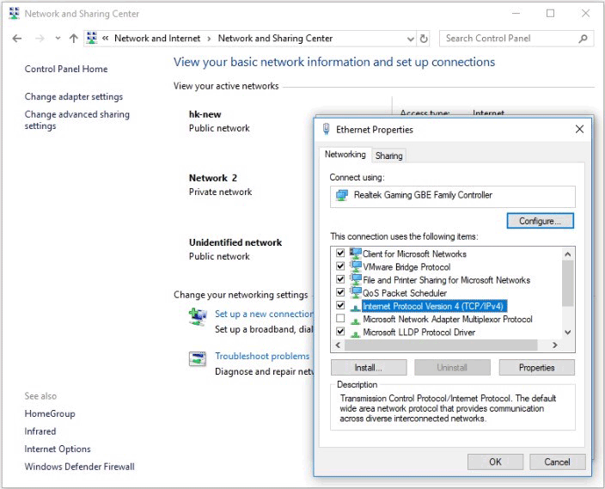This screenshot has width=605, height=489.
Task: Click the list's scroll down arrow
Action: 567,333
